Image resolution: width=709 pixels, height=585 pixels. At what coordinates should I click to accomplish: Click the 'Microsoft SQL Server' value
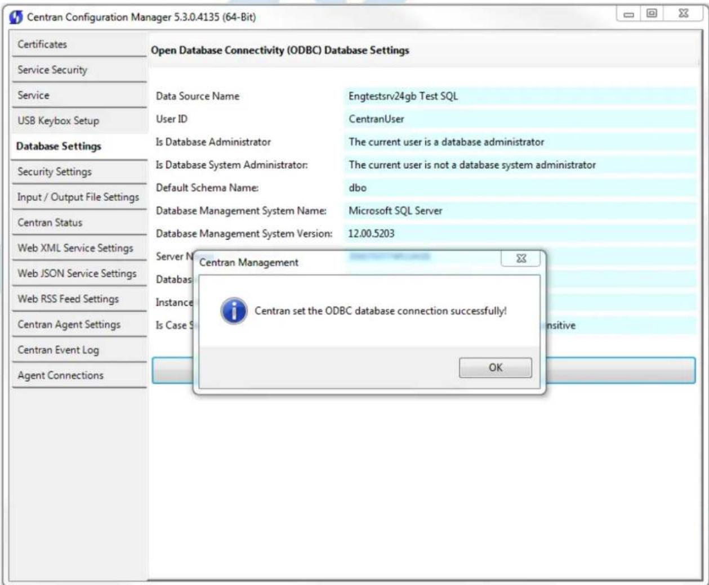pos(395,211)
